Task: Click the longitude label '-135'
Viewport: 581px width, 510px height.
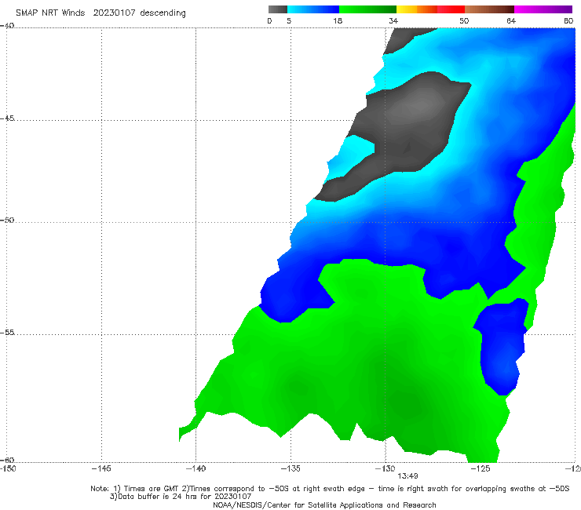Action: (290, 468)
